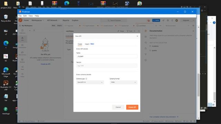Screen dimensions: 221x124
Task: Click the plus icon in APIs sidebar
Action: 30,30
